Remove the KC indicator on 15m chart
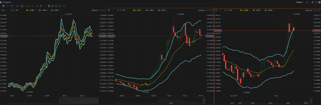This screenshot has height=105, width=321. pyautogui.click(x=14, y=10)
